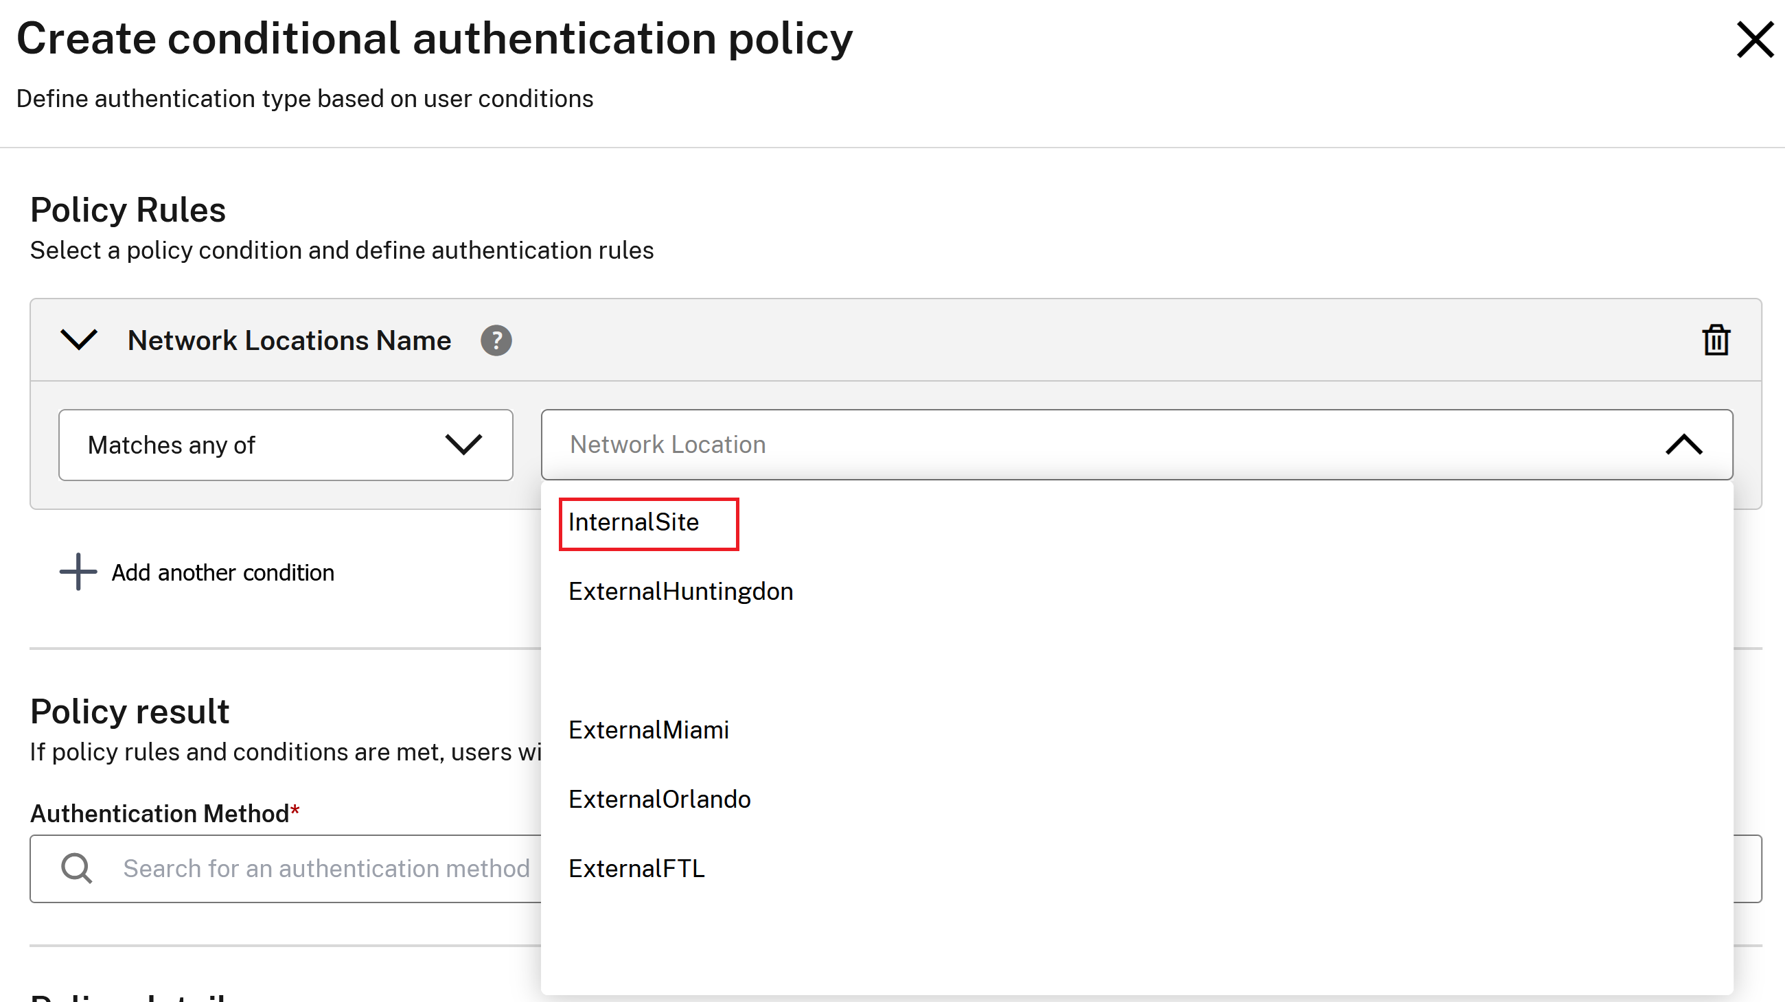
Task: Click the Authentication Method label
Action: 159,814
